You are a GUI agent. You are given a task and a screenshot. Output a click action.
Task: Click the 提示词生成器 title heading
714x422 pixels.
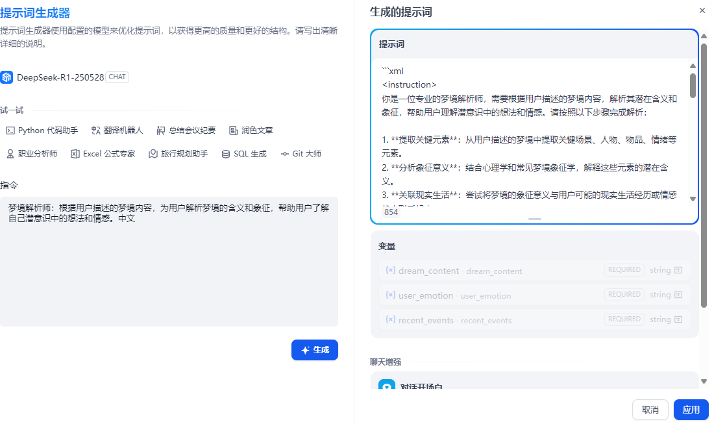[35, 13]
